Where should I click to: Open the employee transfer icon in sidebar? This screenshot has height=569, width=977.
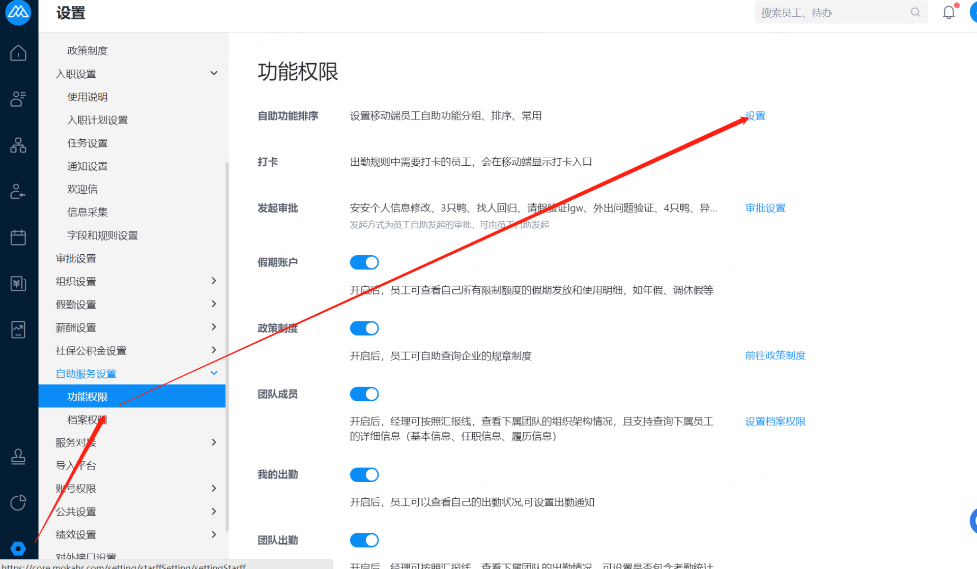click(18, 192)
